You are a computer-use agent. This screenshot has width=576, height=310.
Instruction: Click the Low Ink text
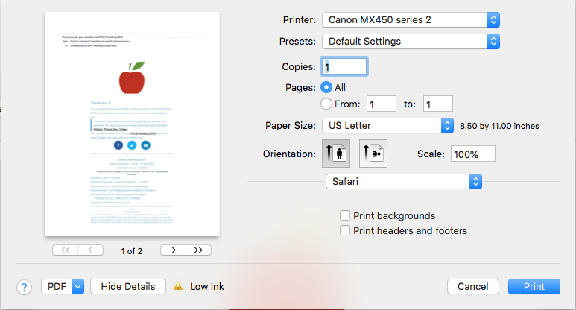pos(207,286)
